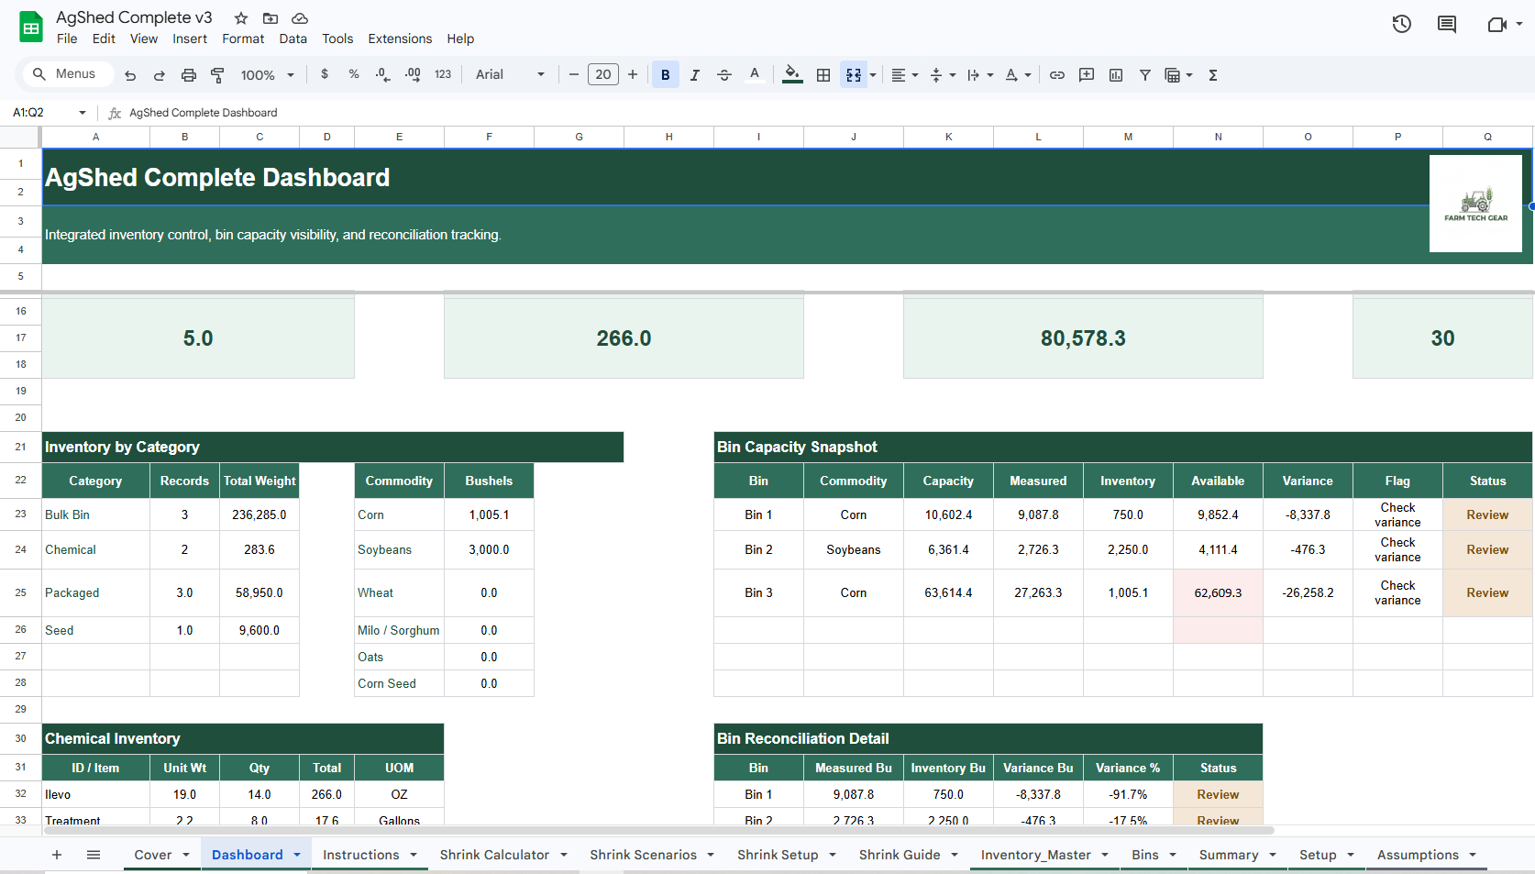Open the Extensions menu
Screen dimensions: 1535x874
(400, 39)
